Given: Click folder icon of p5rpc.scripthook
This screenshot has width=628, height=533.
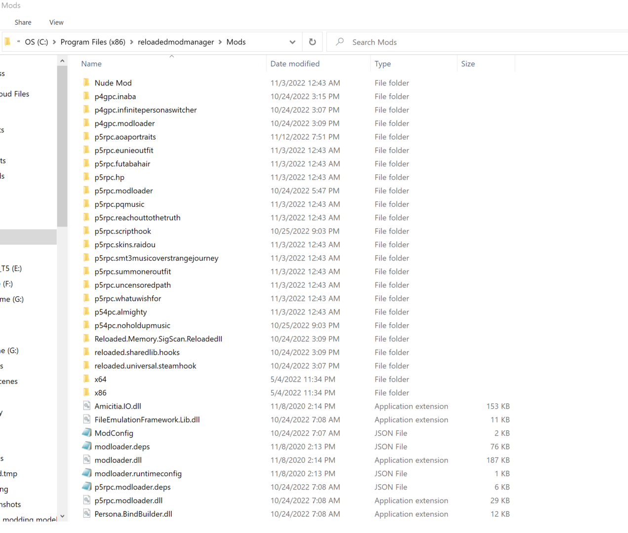Looking at the screenshot, I should [86, 230].
